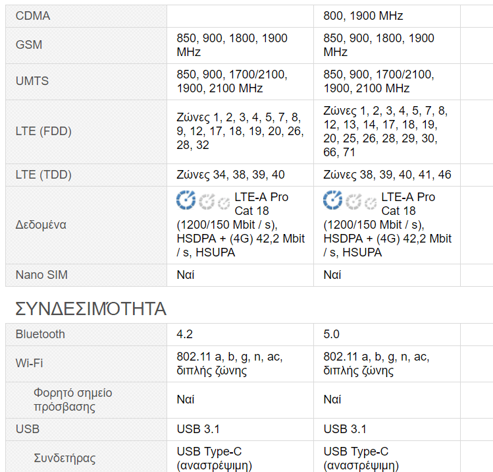Click the large blue speed gauge icon in second column
Screen dimensions: 493x472
pyautogui.click(x=333, y=199)
